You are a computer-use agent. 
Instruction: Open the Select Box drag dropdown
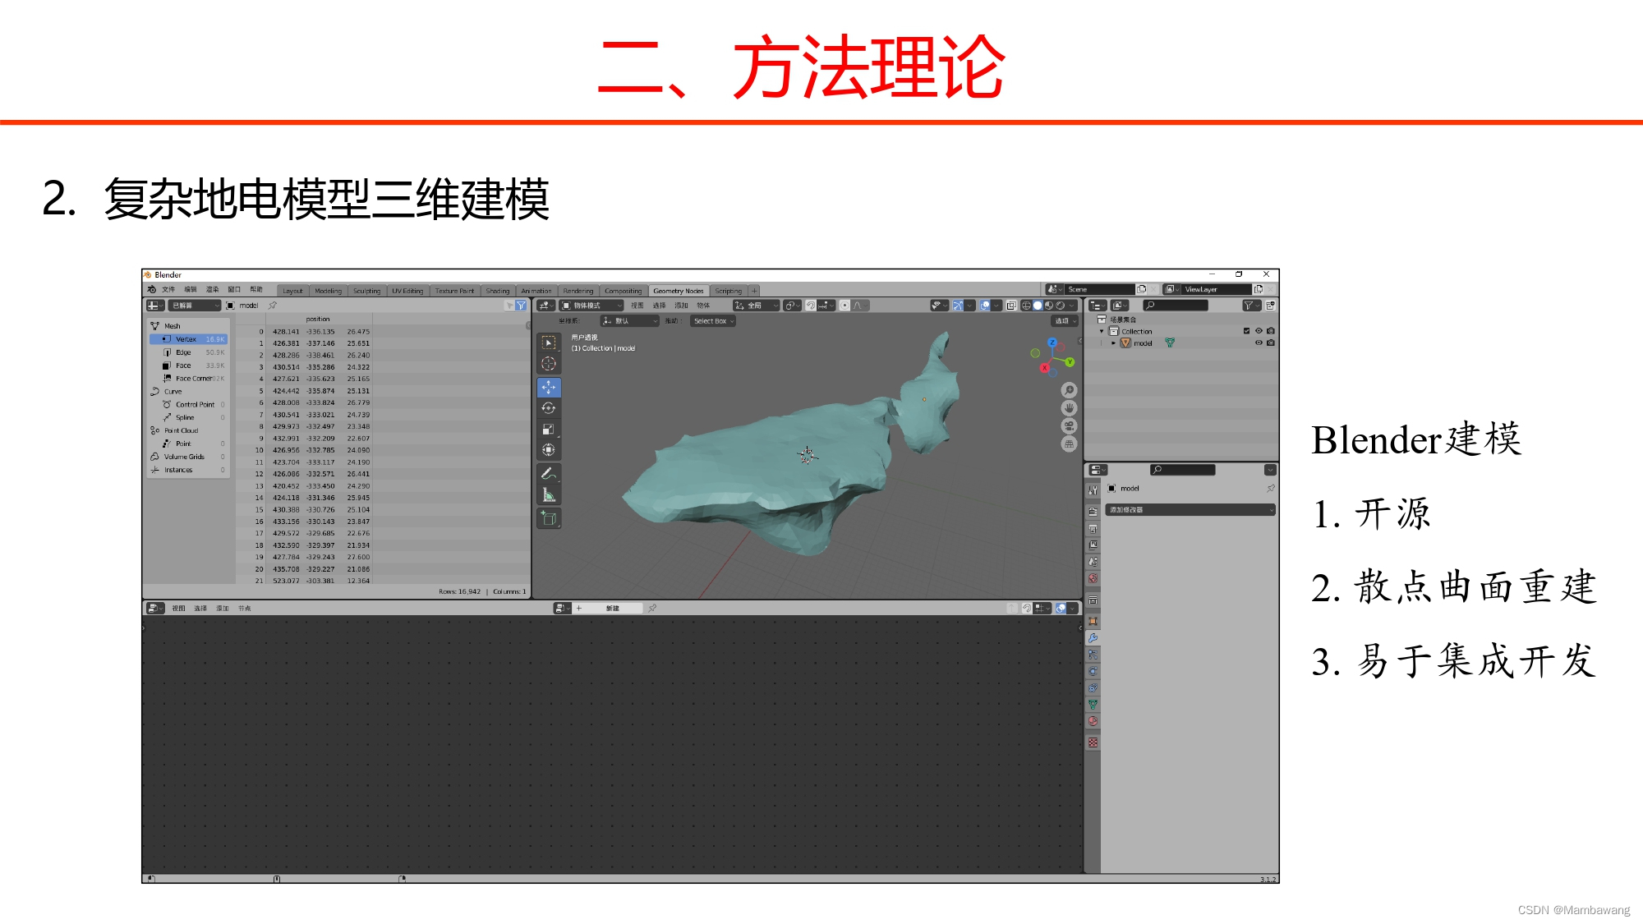click(x=712, y=321)
